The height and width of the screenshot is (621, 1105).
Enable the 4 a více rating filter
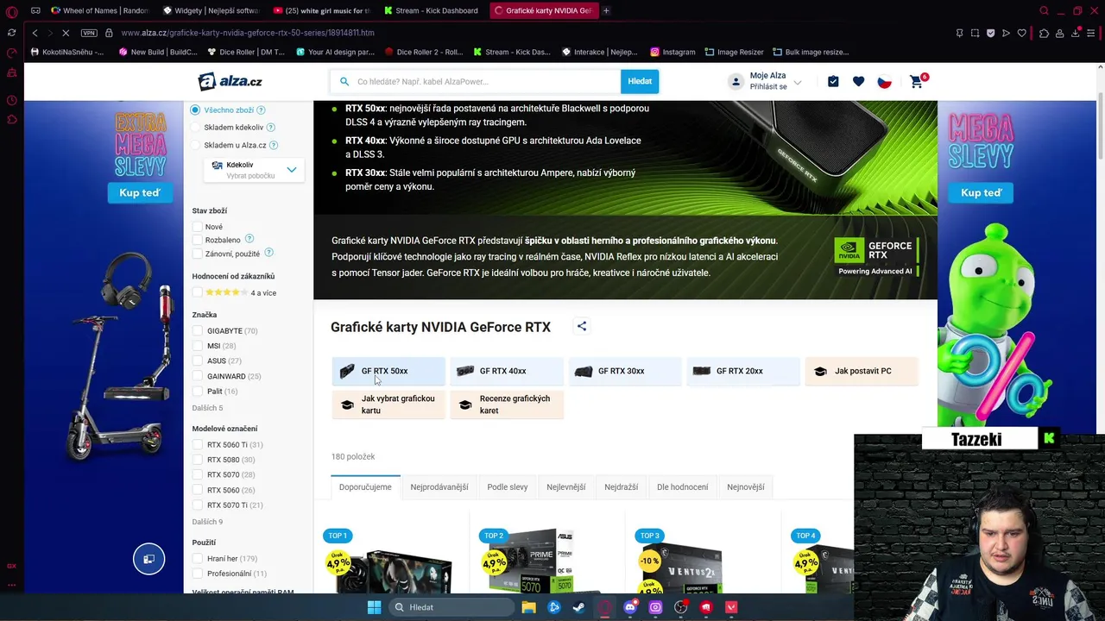point(198,292)
